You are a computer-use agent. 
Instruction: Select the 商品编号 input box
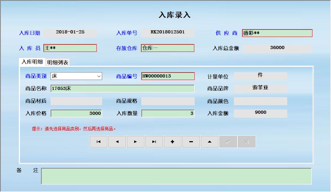tap(168, 76)
